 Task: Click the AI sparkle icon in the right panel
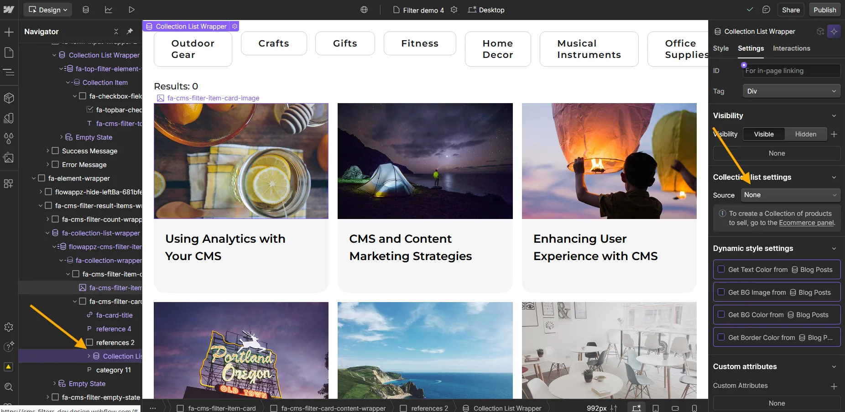[x=834, y=31]
